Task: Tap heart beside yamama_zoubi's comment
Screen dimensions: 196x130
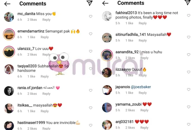Action: (188, 107)
